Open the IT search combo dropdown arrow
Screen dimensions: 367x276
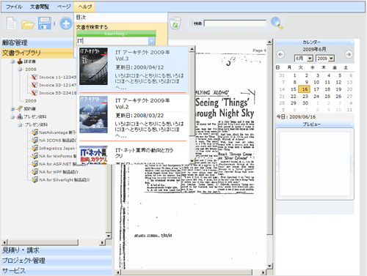(x=152, y=41)
